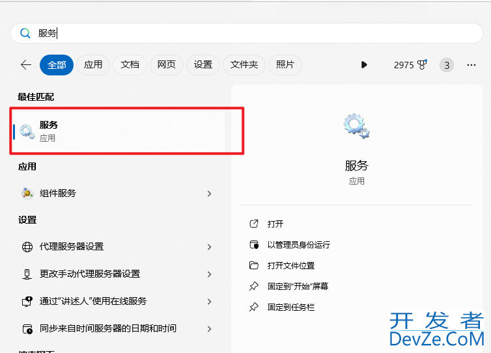Click the three-dot more options icon
Viewport: 491px width, 353px height.
point(471,64)
